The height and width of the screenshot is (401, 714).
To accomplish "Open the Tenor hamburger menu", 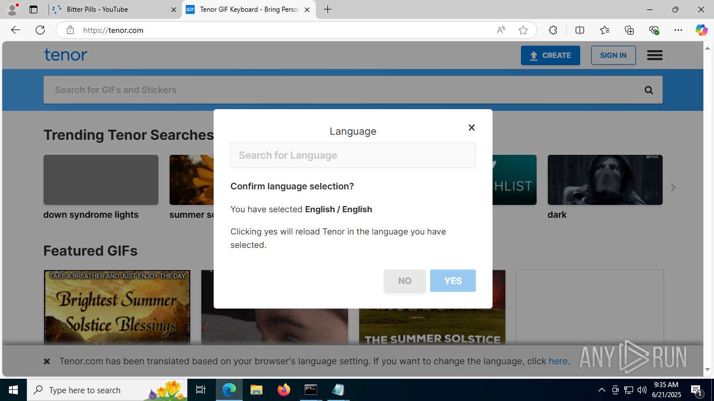I will (x=654, y=55).
